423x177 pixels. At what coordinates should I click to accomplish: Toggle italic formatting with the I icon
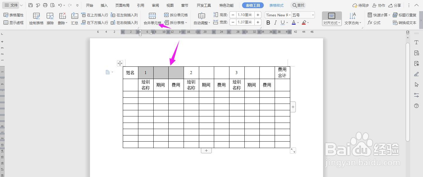pyautogui.click(x=276, y=23)
